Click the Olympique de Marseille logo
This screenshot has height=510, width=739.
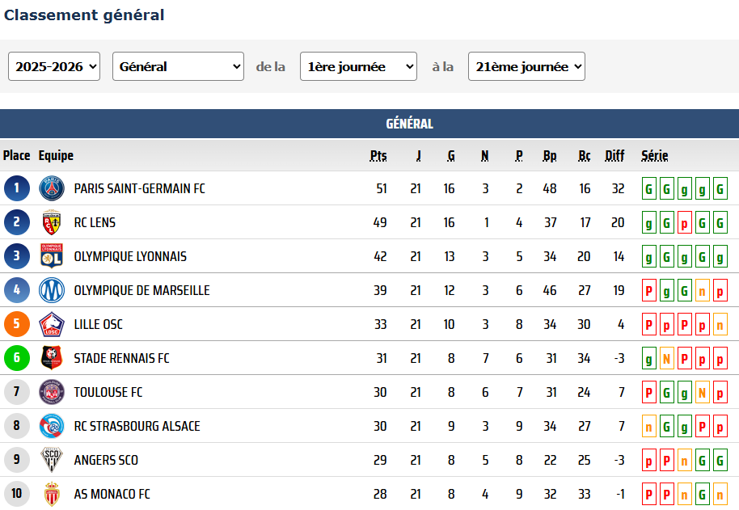click(52, 290)
